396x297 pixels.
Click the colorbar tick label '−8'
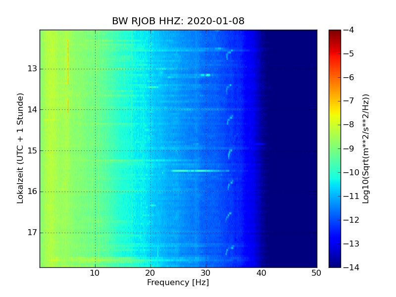[349, 125]
